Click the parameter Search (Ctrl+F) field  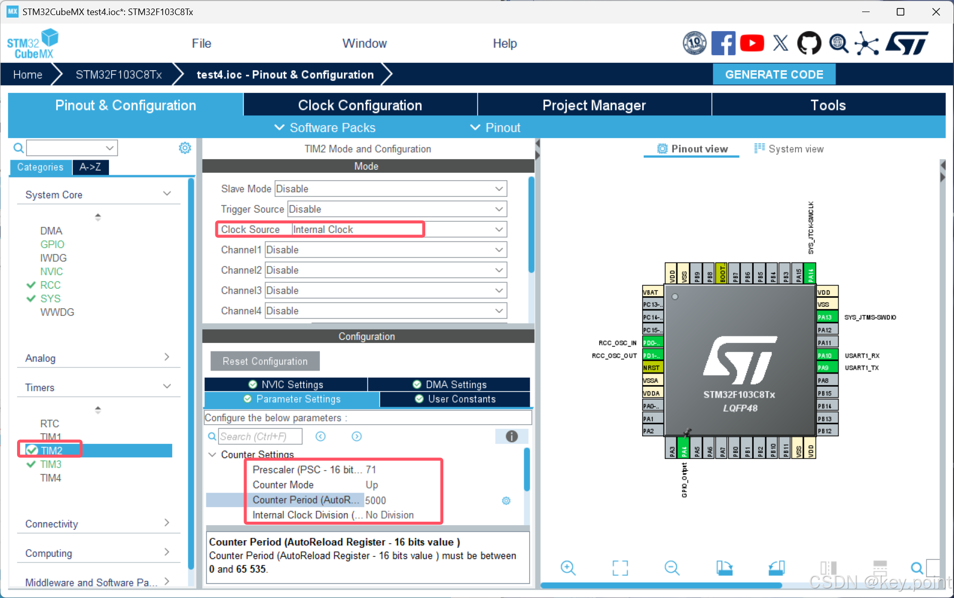pos(261,436)
